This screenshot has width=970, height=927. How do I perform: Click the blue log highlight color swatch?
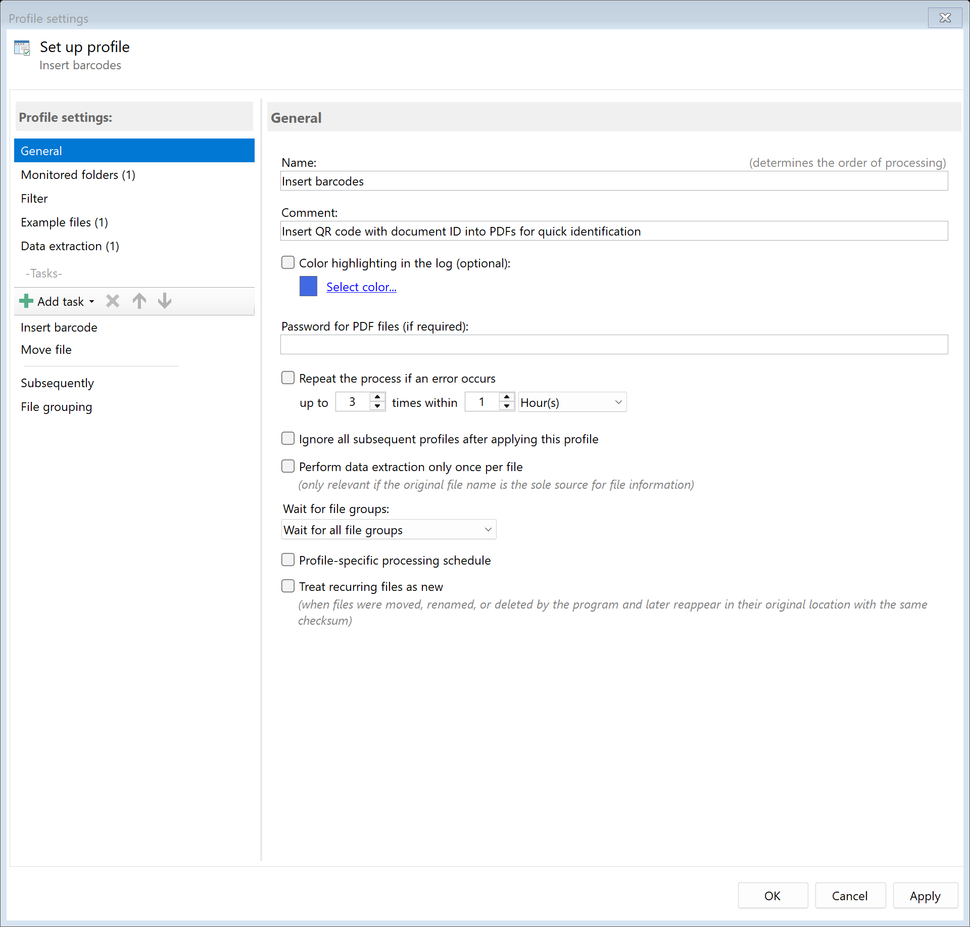tap(308, 286)
